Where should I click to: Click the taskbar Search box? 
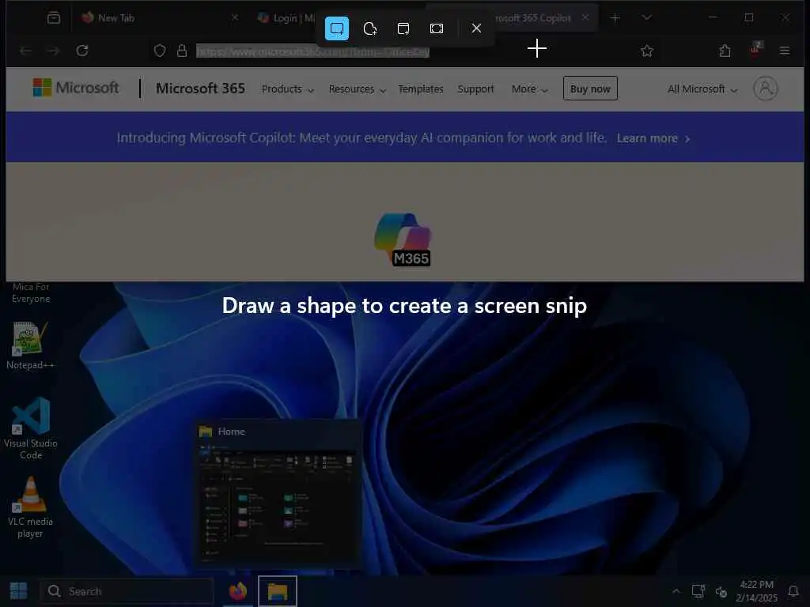click(127, 591)
